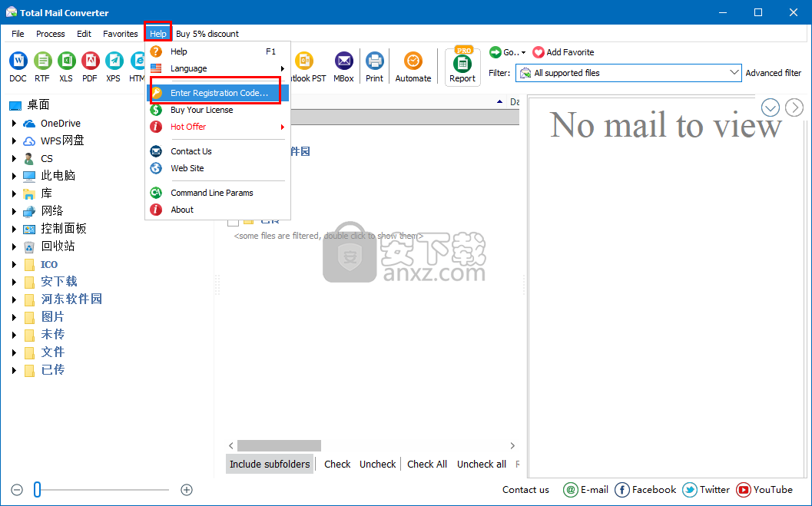
Task: Click the Uncheck all button
Action: click(x=482, y=464)
